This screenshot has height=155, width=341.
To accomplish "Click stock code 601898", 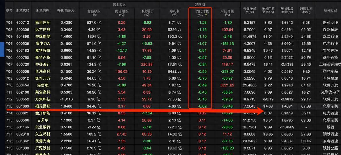I will pos(23,37).
